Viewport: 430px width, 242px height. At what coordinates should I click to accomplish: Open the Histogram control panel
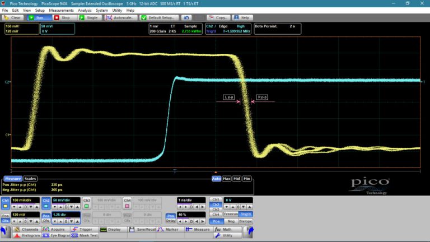tap(27, 235)
